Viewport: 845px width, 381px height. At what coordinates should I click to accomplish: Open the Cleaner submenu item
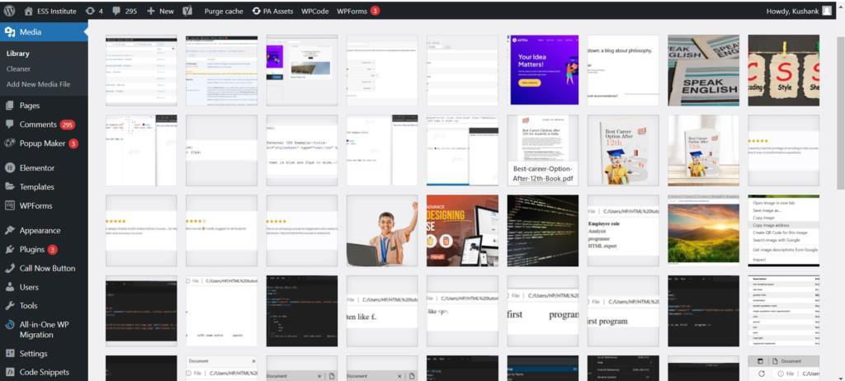[x=18, y=68]
